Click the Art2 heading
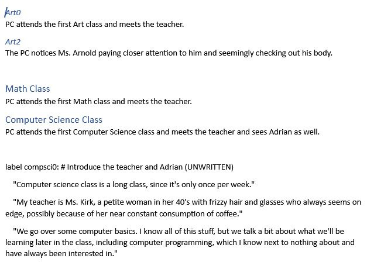The image size is (367, 262). (x=13, y=42)
